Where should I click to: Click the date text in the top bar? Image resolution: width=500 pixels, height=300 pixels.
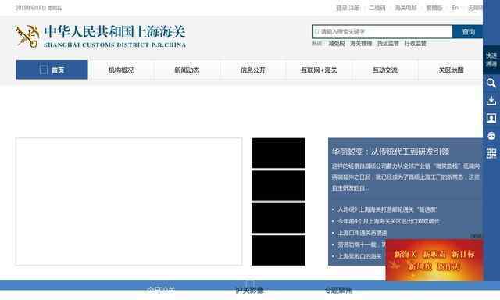click(x=38, y=8)
